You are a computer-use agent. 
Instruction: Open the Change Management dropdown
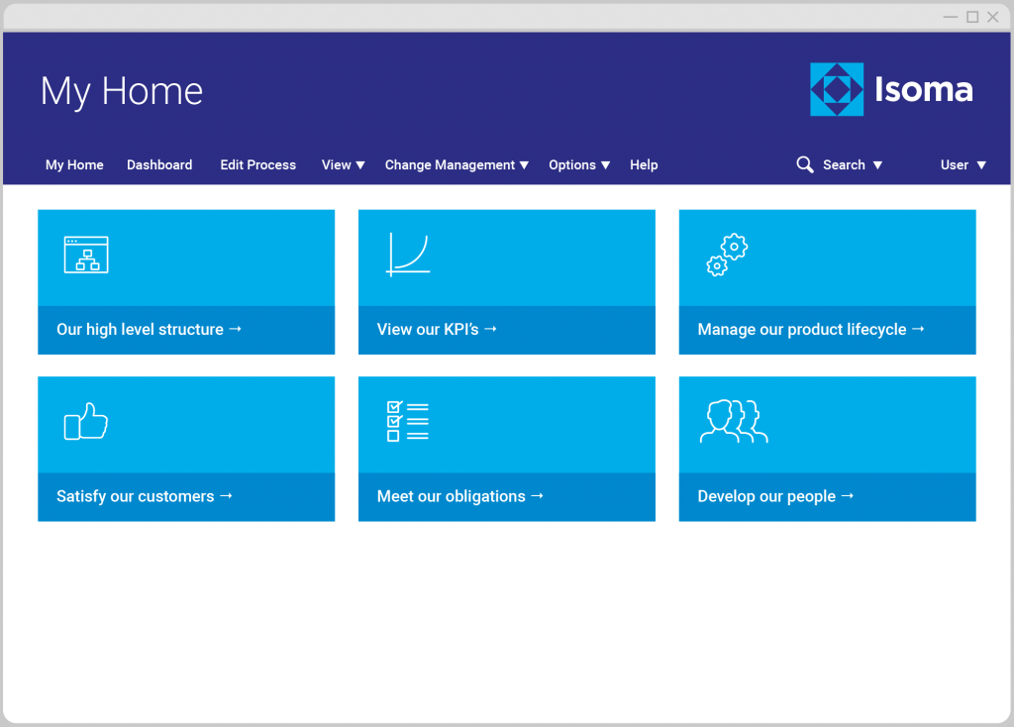point(456,165)
